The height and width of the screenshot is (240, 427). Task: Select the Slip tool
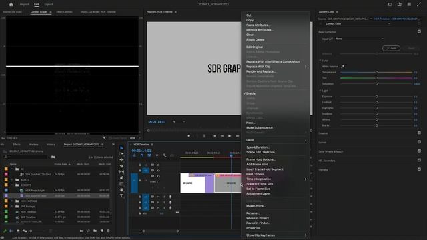click(x=121, y=172)
